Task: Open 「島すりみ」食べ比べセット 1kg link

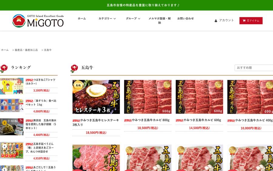Action: [x=41, y=103]
